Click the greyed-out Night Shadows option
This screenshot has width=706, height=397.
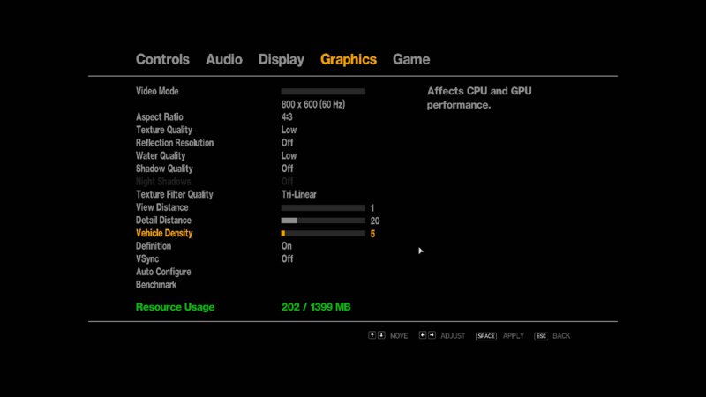163,182
